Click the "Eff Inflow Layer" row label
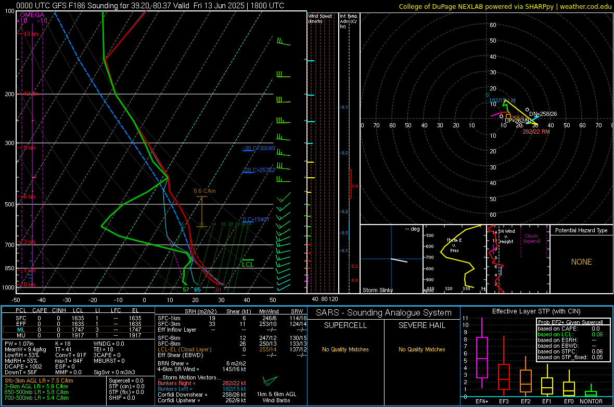 (x=177, y=330)
